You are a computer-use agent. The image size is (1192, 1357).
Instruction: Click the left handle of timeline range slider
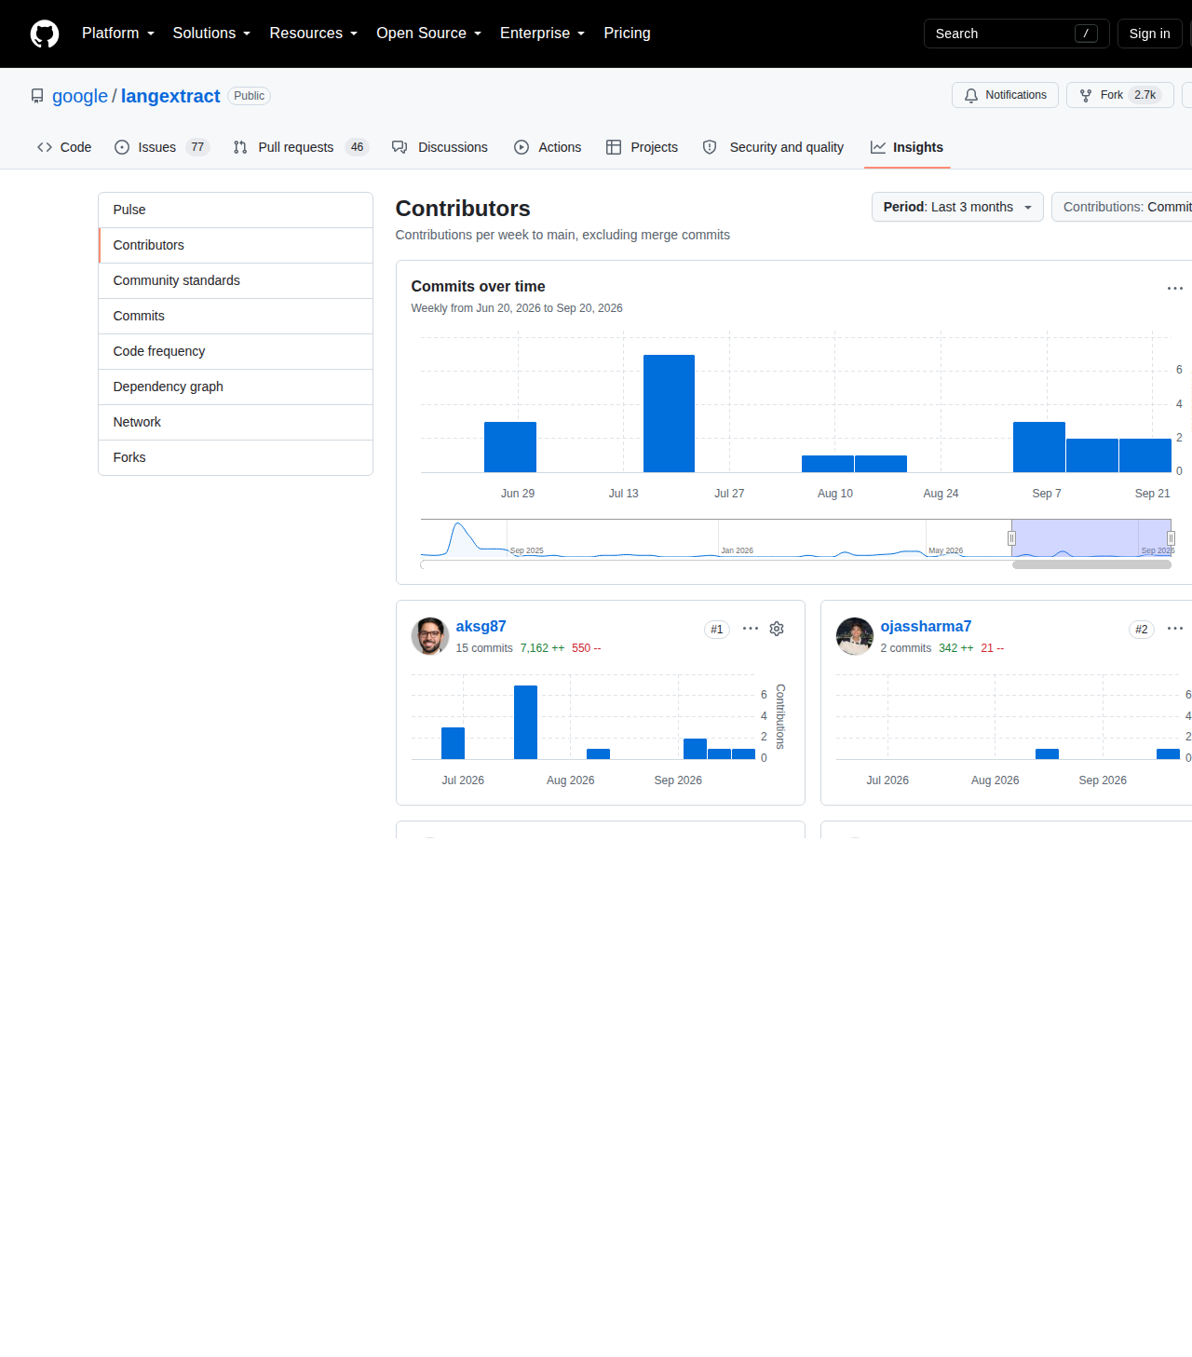click(x=1011, y=538)
